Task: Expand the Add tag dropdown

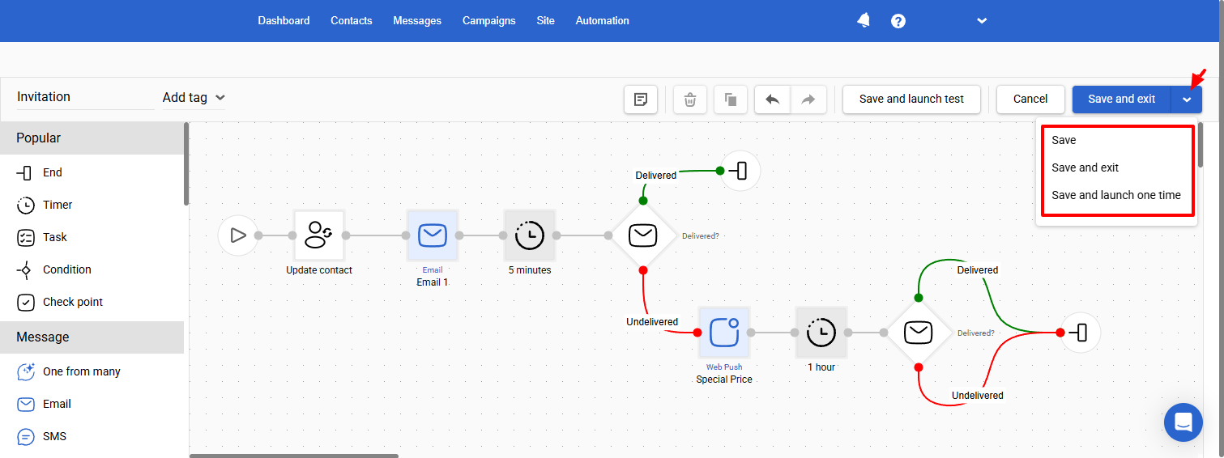Action: point(194,98)
